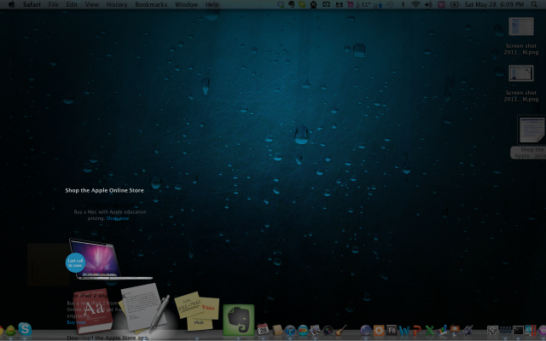The height and width of the screenshot is (341, 546).
Task: Click Shop the Apple Online Store heading
Action: tap(104, 190)
